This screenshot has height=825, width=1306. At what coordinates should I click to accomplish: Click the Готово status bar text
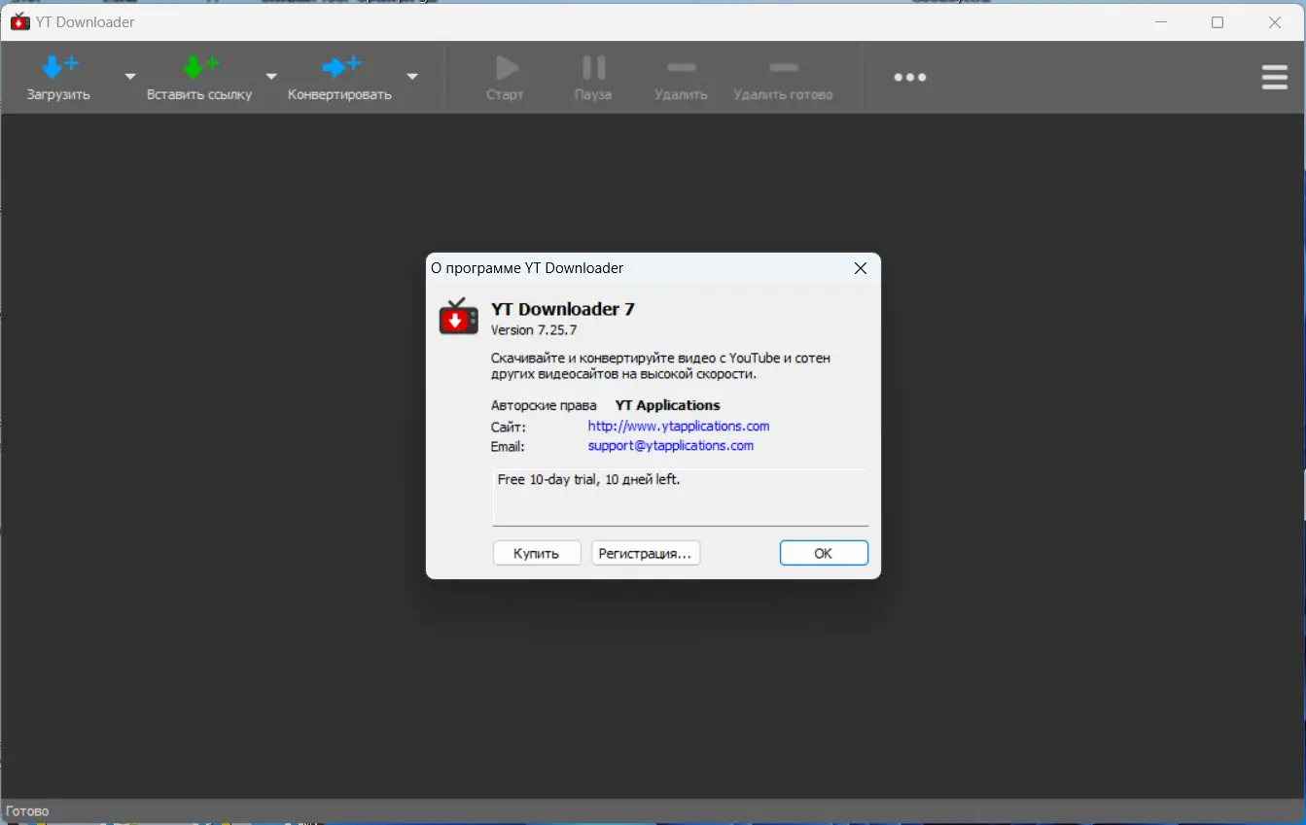(x=28, y=810)
